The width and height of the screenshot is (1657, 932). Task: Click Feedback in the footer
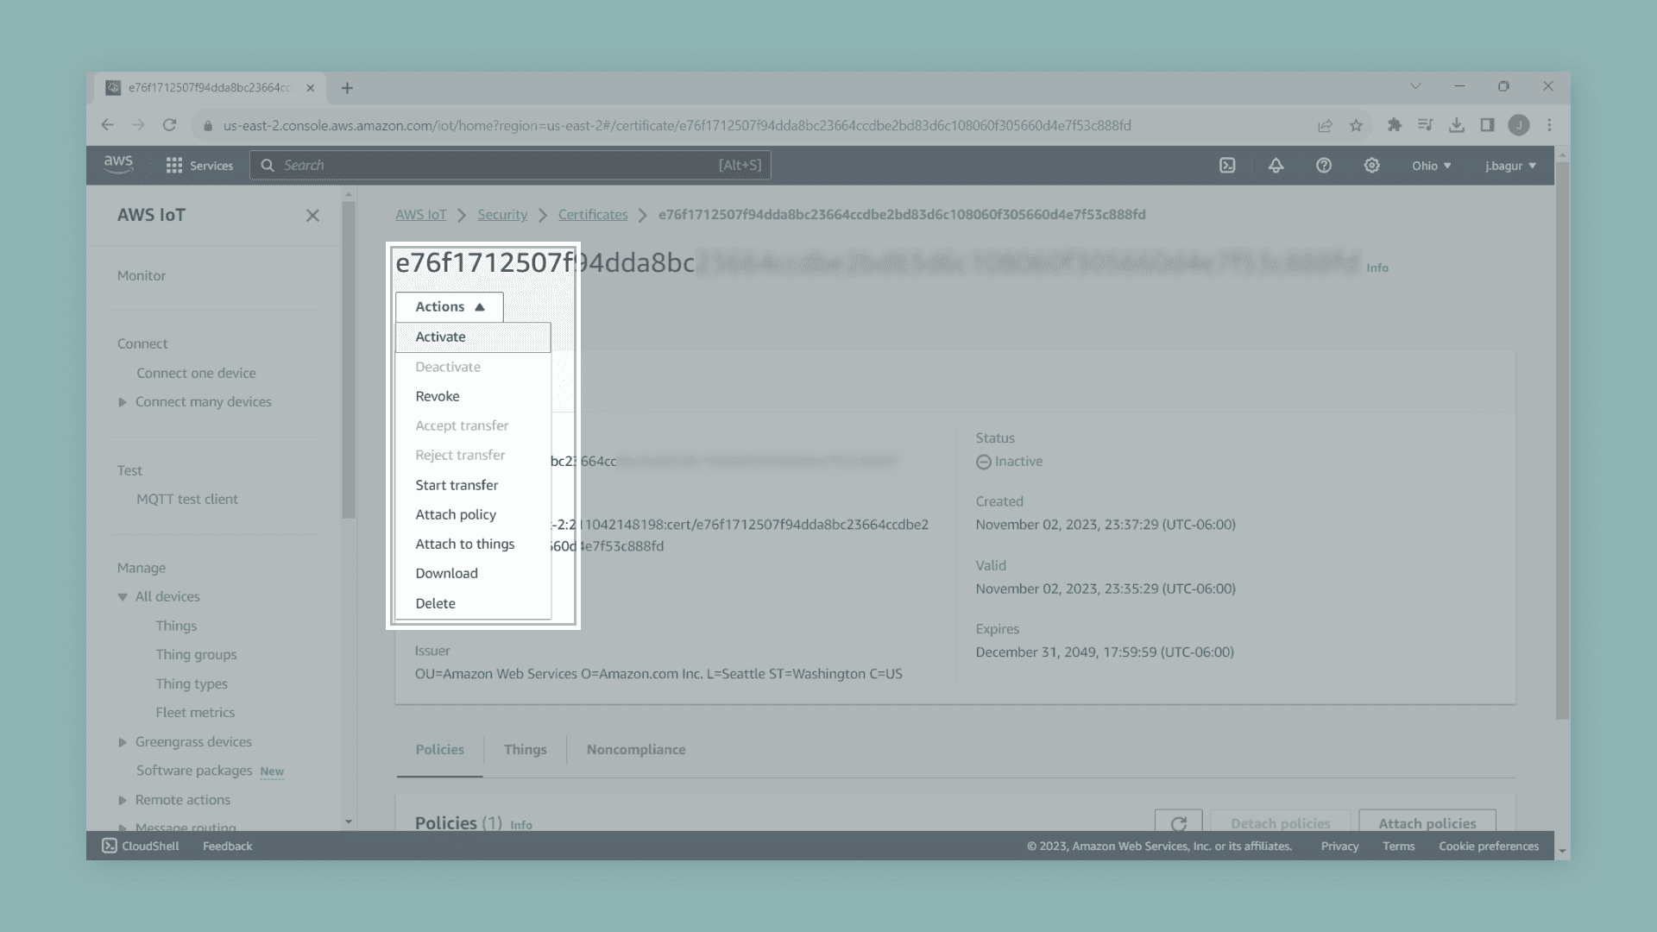pyautogui.click(x=228, y=847)
